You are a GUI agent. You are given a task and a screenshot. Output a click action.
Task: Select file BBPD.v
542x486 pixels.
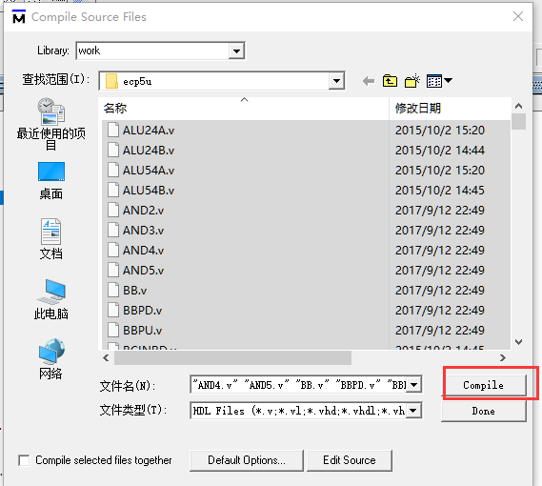[143, 311]
